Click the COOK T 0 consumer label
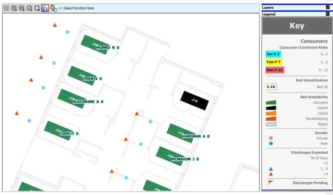Viewport: 333px width, 195px height. 69,133
